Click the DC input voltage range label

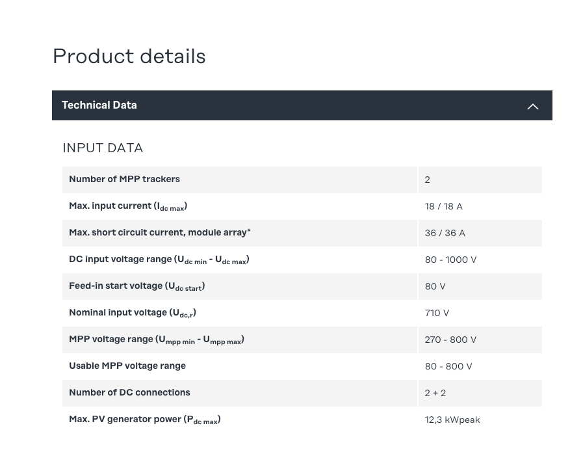[159, 260]
